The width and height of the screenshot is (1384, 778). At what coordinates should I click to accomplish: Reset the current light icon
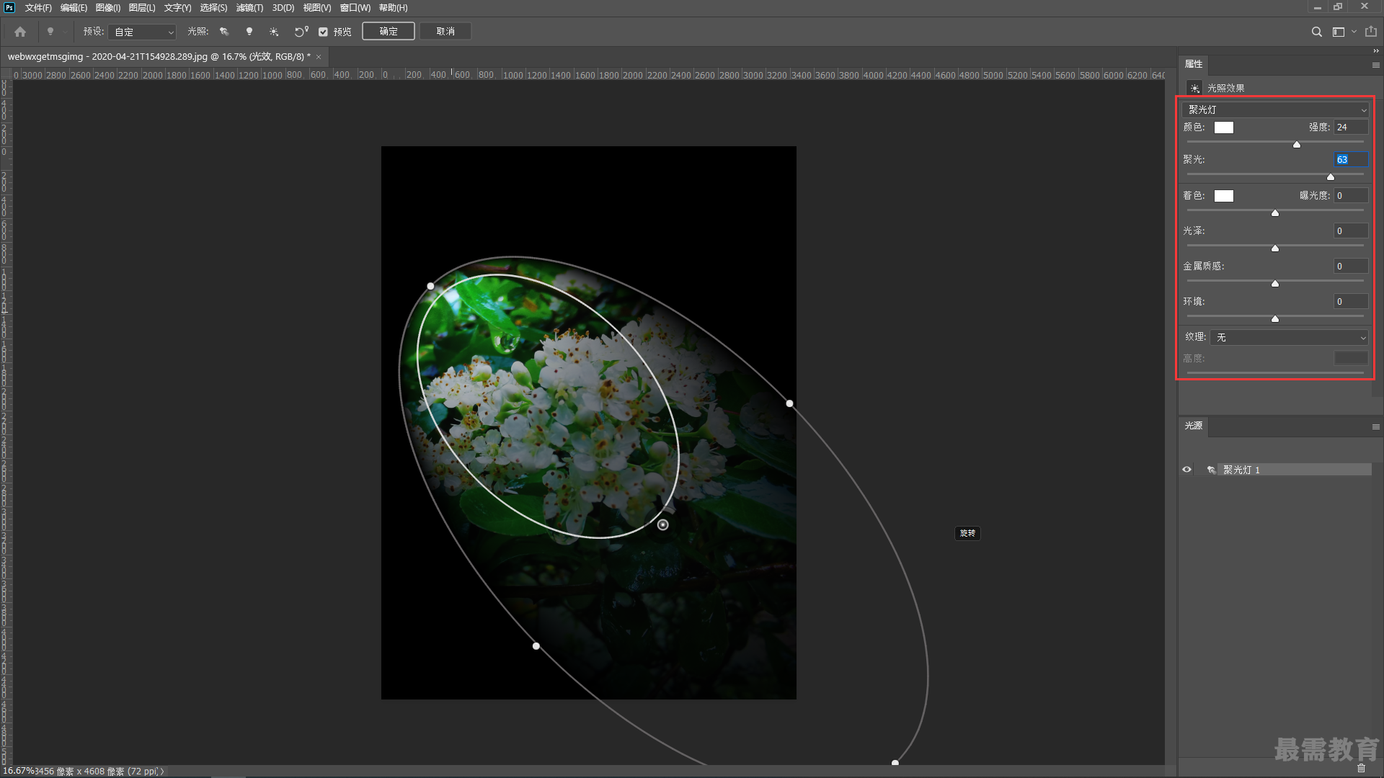[x=301, y=32]
